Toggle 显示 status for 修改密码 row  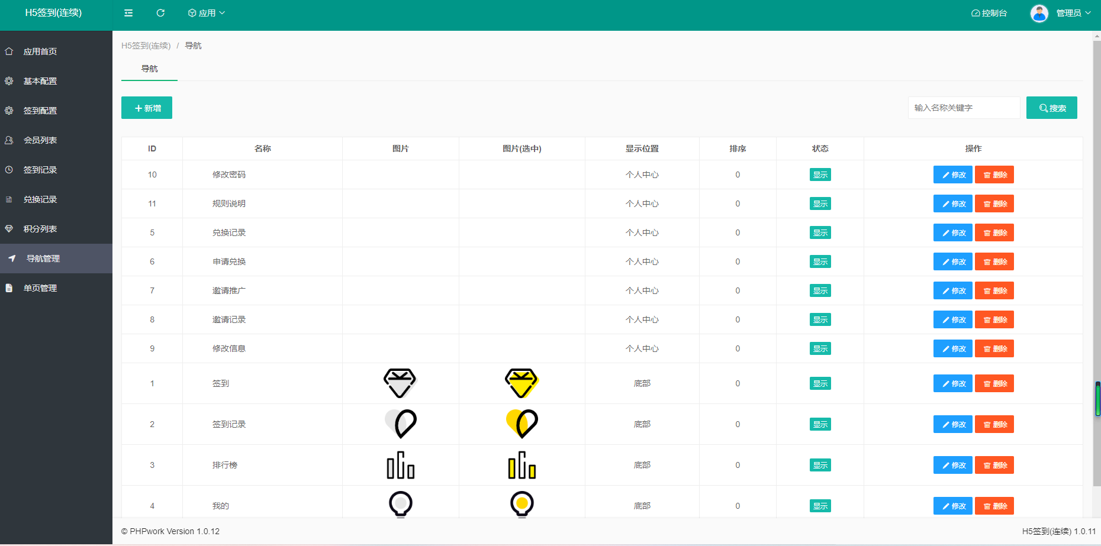[x=820, y=175]
